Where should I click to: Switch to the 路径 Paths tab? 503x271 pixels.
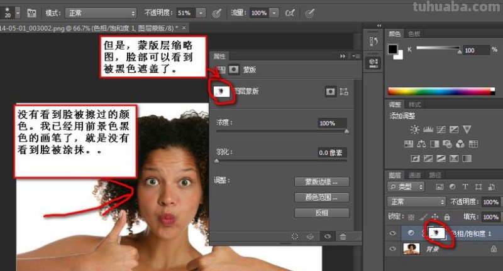click(434, 175)
